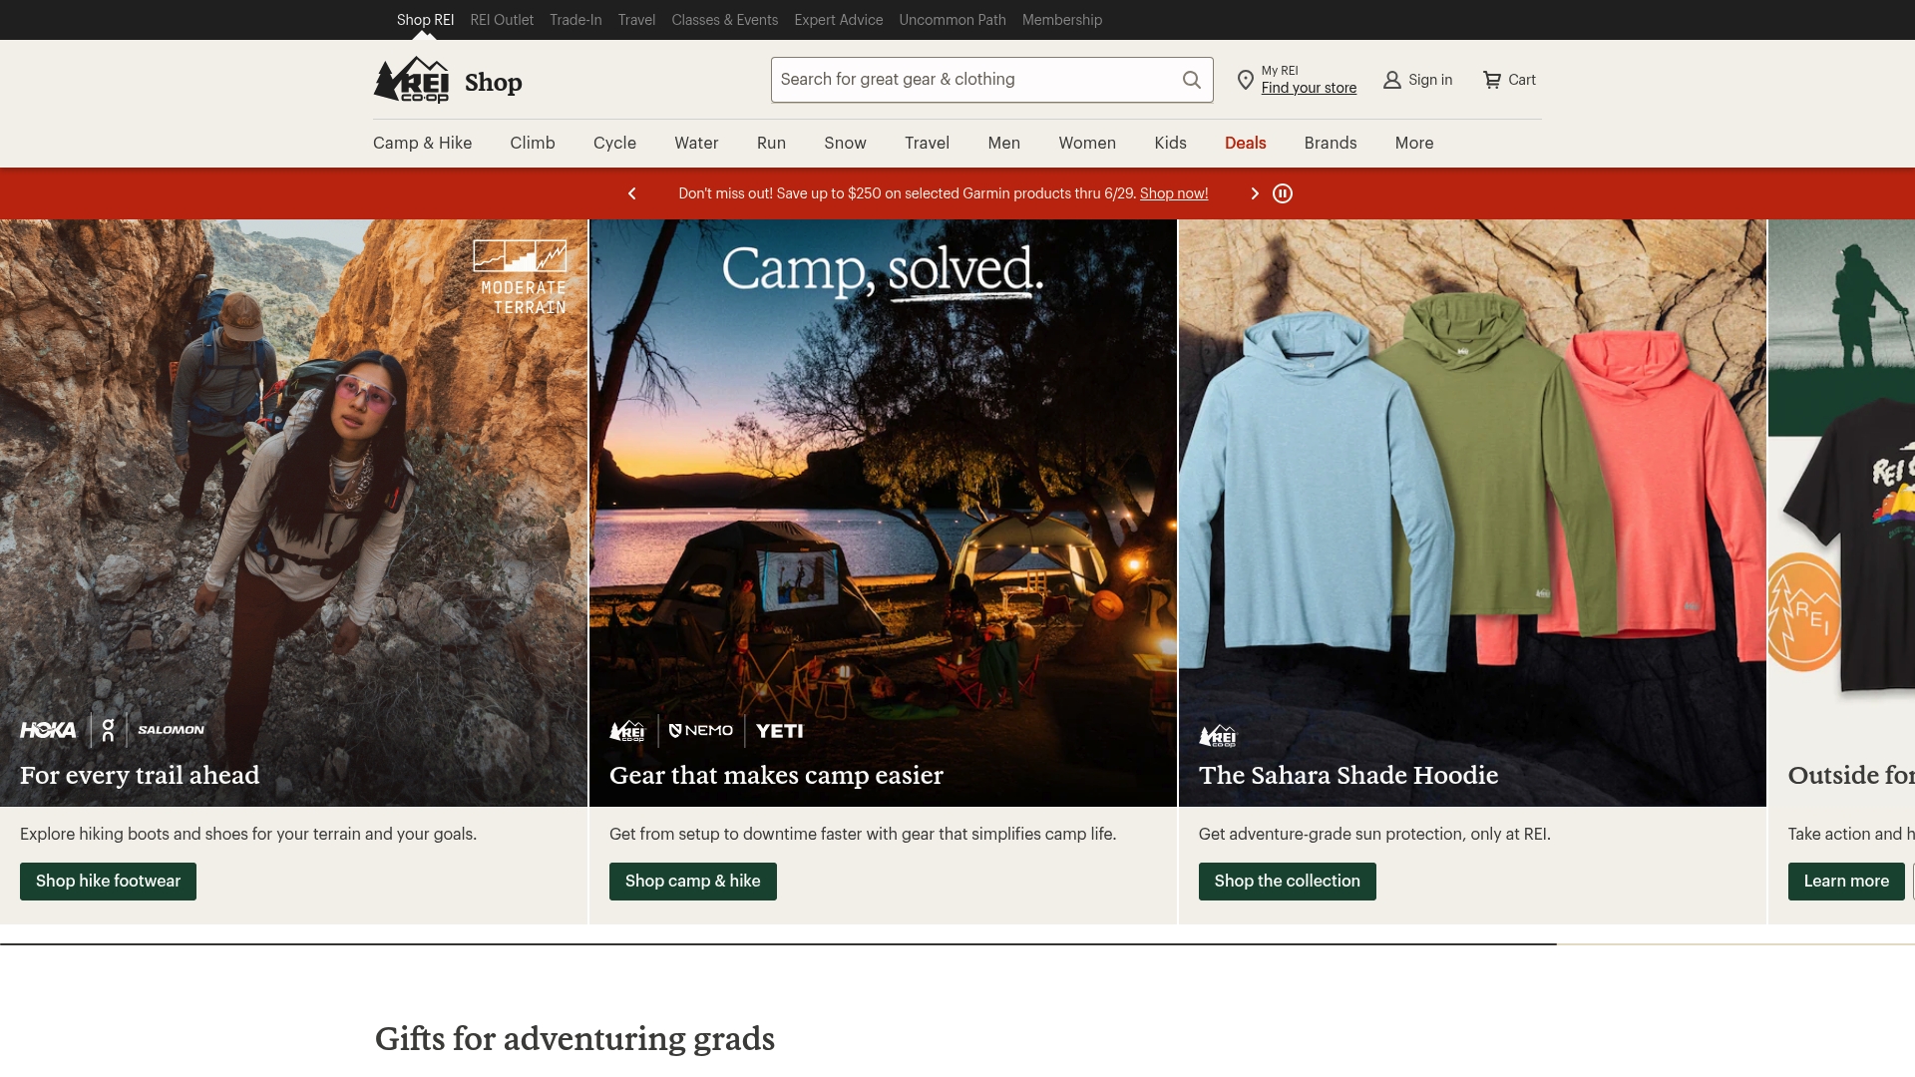1915x1077 pixels.
Task: Click Shop camp & hike button
Action: [x=692, y=882]
